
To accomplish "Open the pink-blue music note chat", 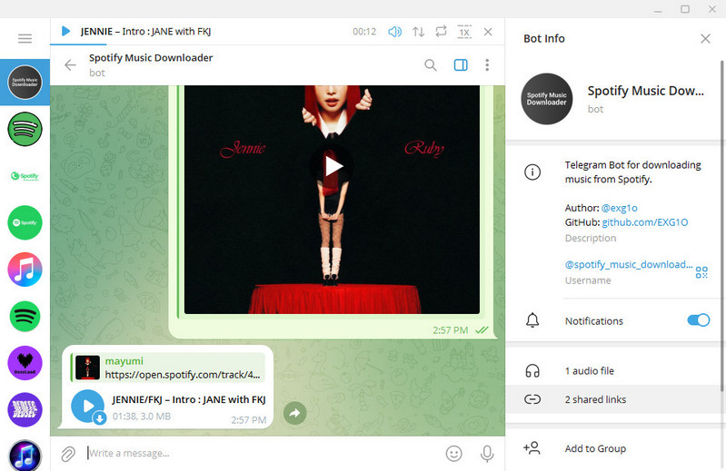I will [x=25, y=270].
